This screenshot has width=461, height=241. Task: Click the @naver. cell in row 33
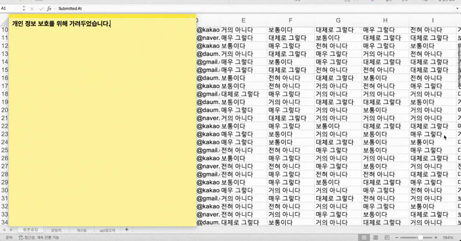(208, 214)
